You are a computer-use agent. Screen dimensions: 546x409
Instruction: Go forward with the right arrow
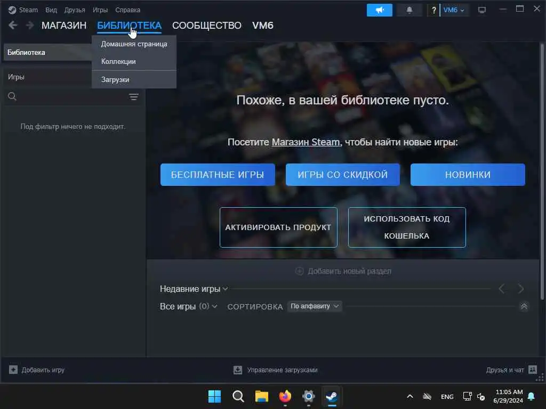coord(30,25)
